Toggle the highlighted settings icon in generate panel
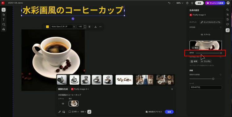The image size is (232, 117). coord(89,112)
